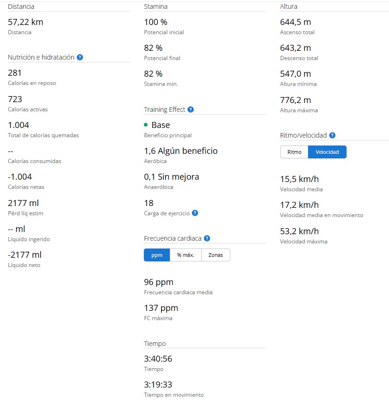Select the Velocidad toggle button
This screenshot has width=389, height=400.
pos(327,152)
